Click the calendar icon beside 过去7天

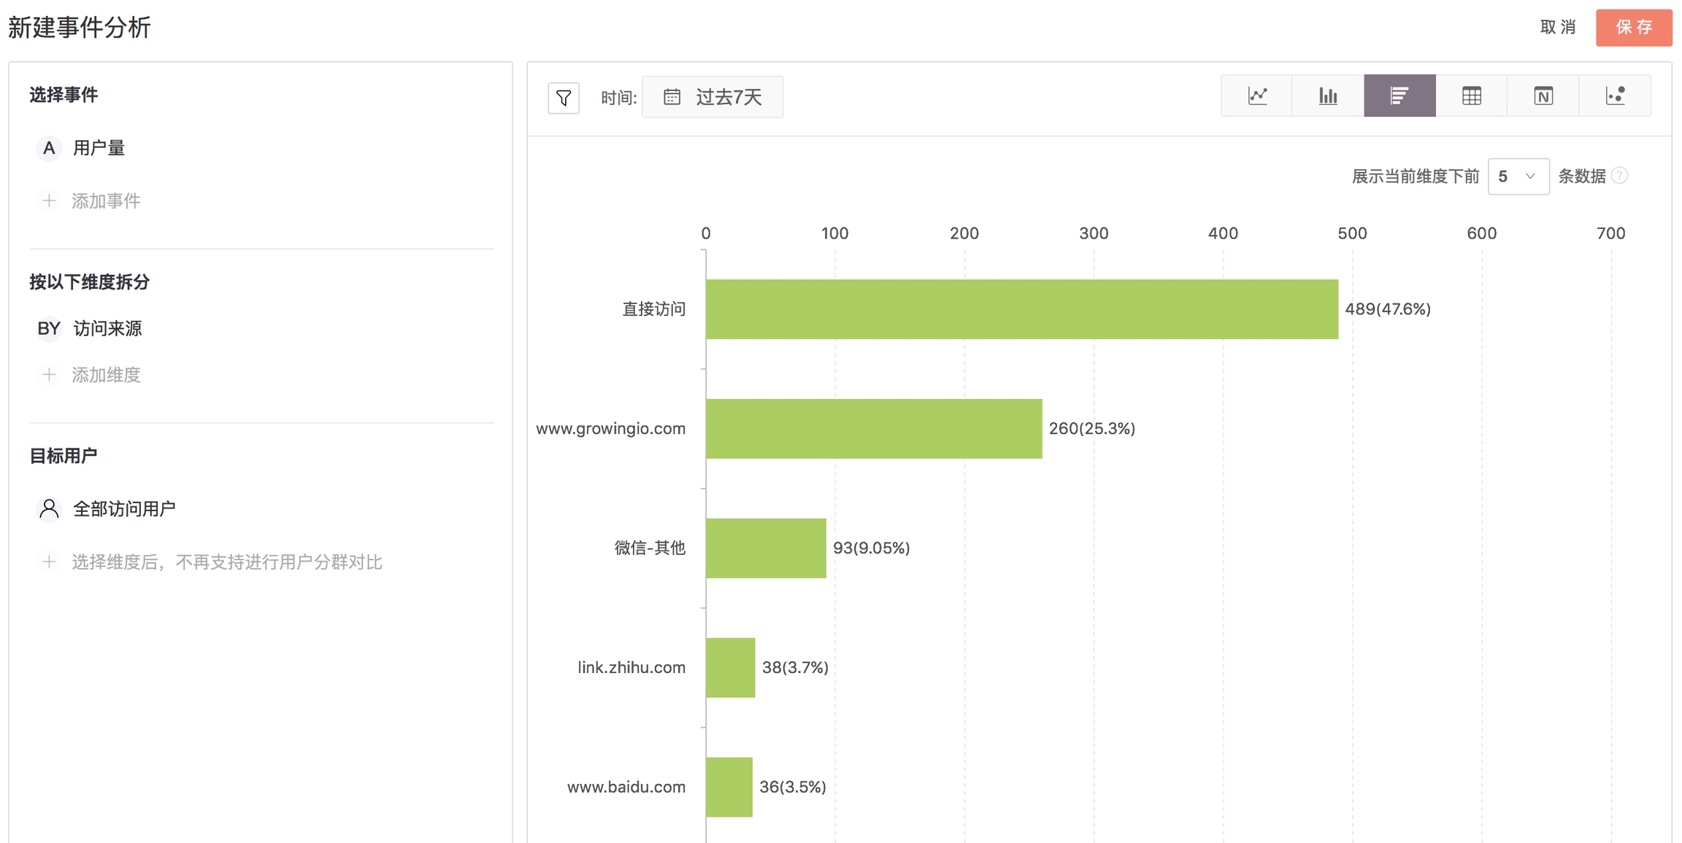[x=672, y=97]
